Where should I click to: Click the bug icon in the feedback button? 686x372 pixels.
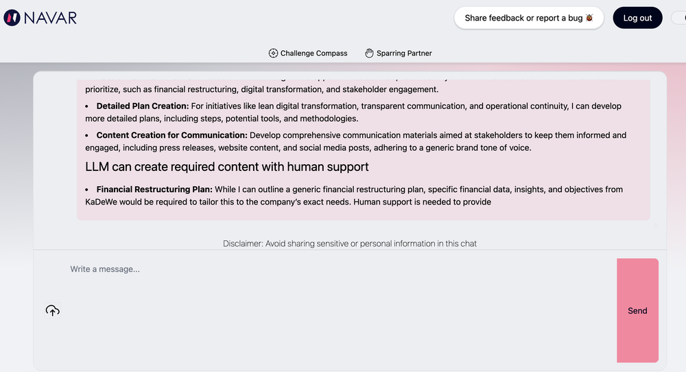589,18
